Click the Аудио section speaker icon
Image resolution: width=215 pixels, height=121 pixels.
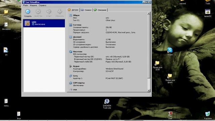coord(71,66)
